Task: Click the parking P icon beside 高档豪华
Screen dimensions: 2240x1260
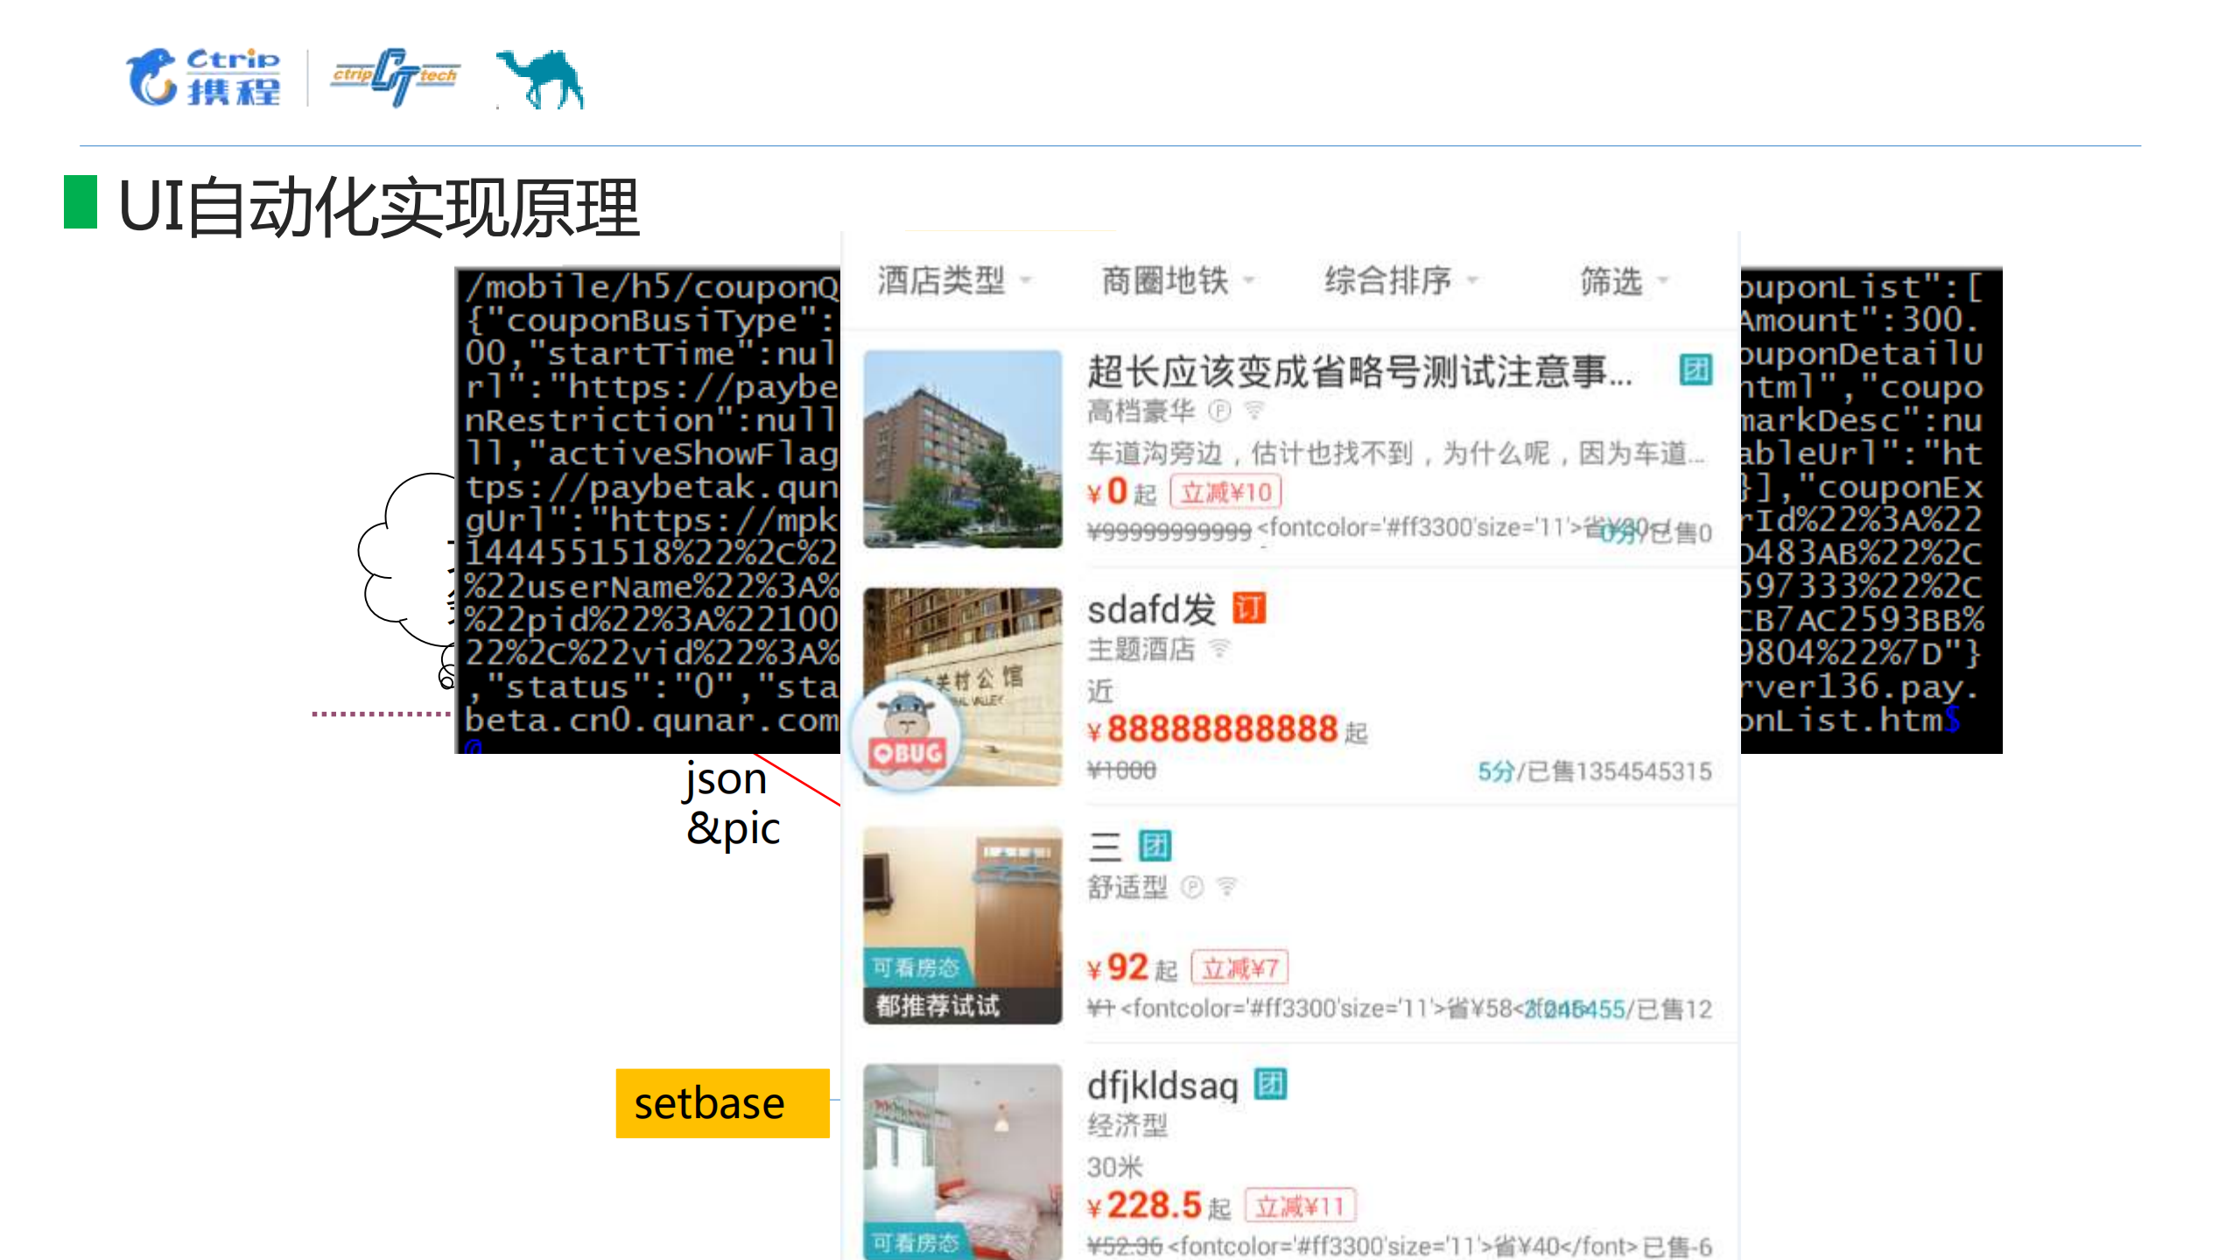Action: [1220, 410]
